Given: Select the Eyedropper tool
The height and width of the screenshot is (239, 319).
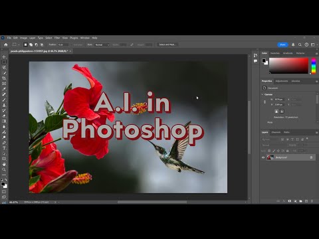Looking at the screenshot, I should coord(4,89).
